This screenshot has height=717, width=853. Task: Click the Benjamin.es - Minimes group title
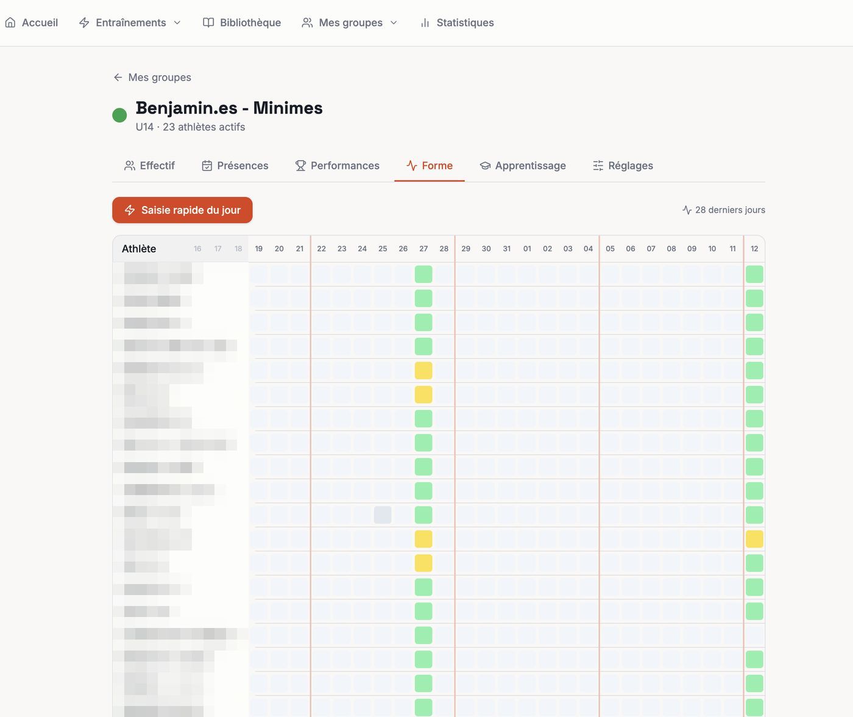click(x=229, y=108)
